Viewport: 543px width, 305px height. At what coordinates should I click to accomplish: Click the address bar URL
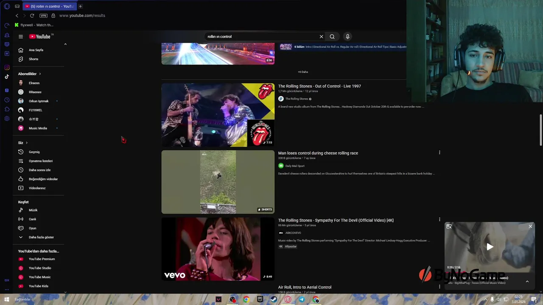pos(82,16)
